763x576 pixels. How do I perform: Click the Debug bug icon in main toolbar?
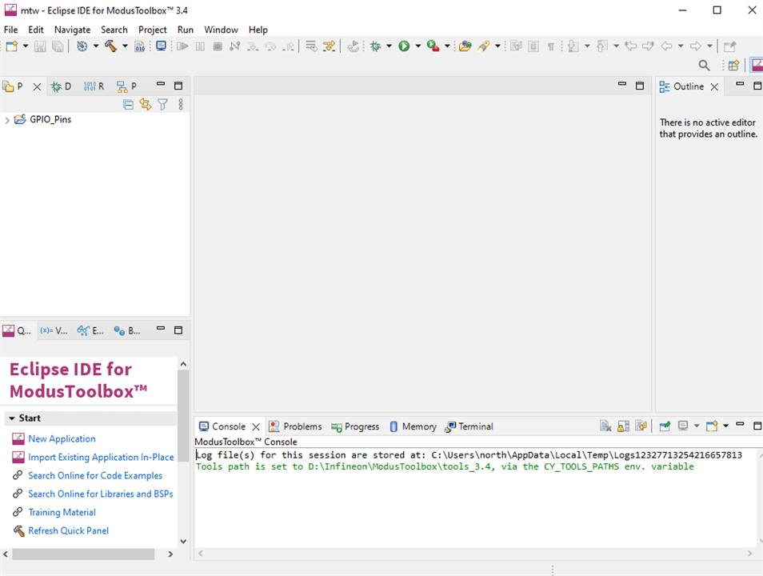tap(375, 46)
